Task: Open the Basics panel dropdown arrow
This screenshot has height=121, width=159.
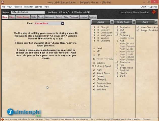Action: click(x=112, y=22)
